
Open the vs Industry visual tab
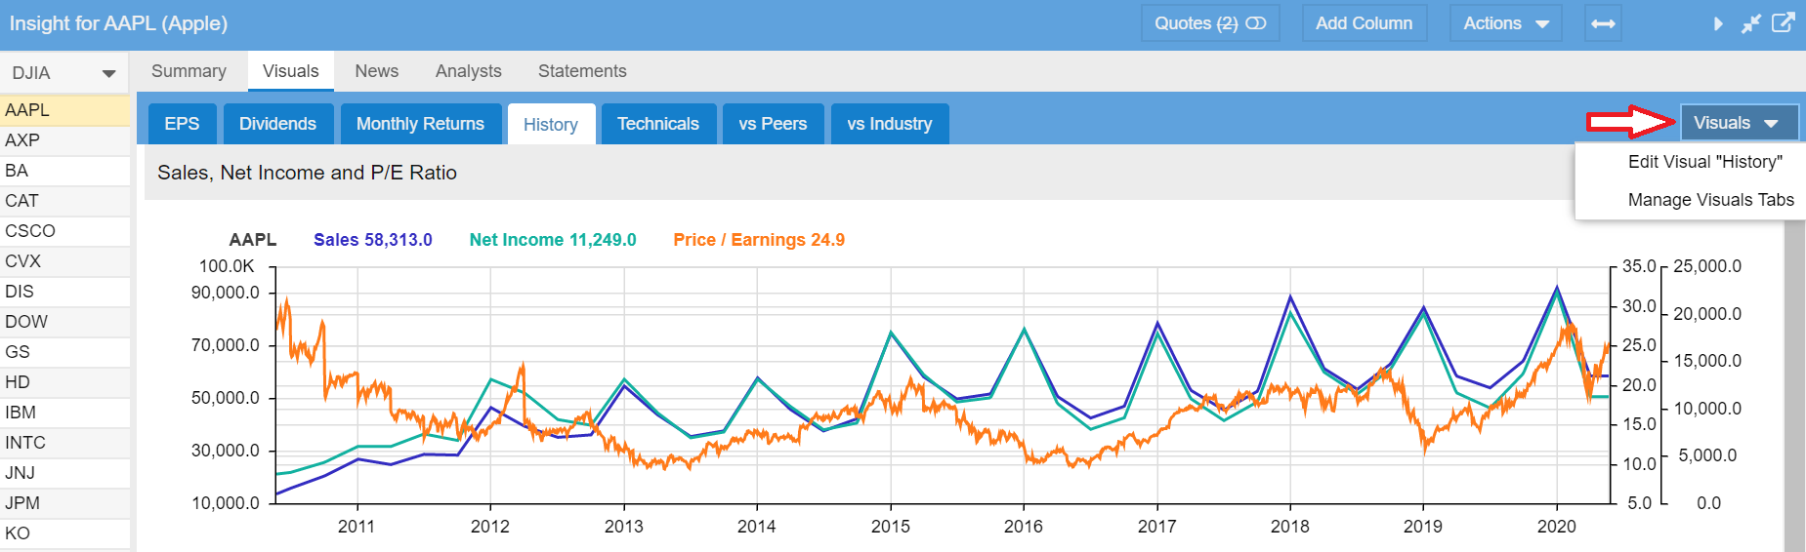tap(889, 124)
